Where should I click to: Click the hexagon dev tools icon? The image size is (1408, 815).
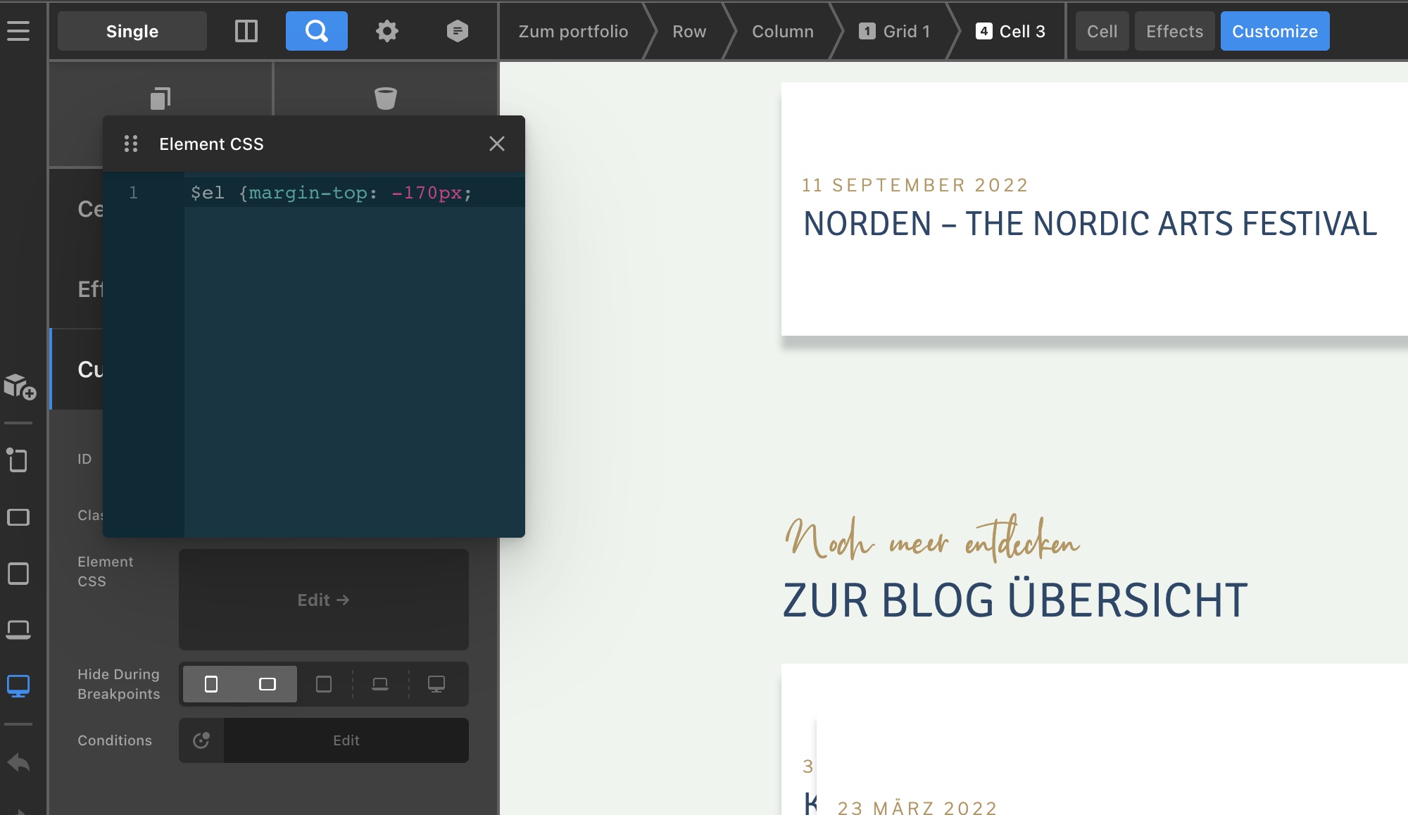[457, 31]
